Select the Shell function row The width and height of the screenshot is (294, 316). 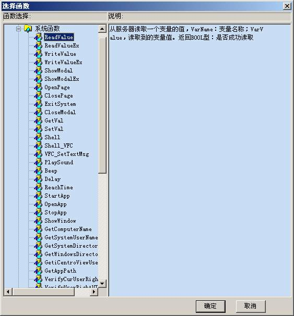click(52, 137)
